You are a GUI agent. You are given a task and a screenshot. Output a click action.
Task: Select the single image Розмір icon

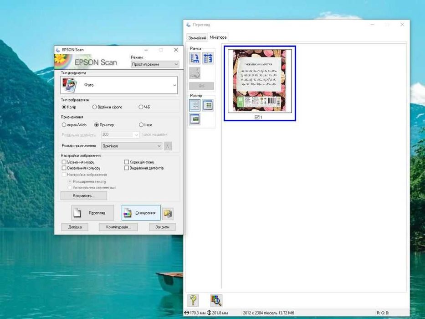click(195, 119)
